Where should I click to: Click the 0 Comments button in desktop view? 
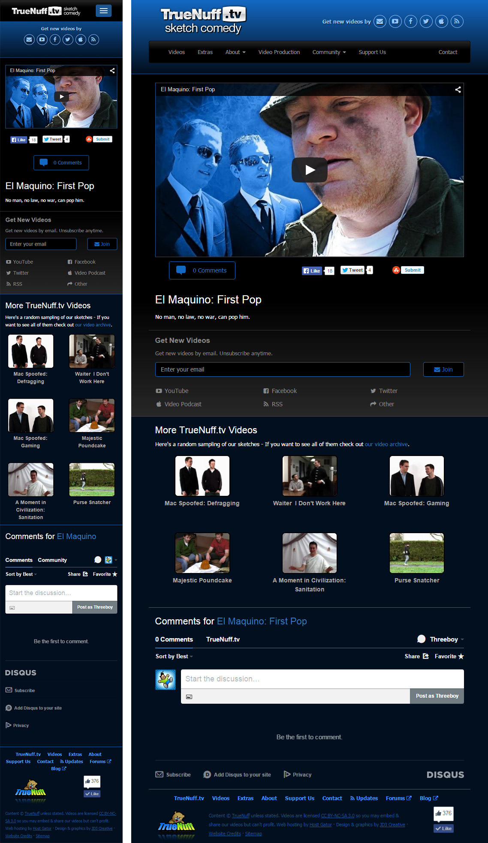[x=202, y=270]
